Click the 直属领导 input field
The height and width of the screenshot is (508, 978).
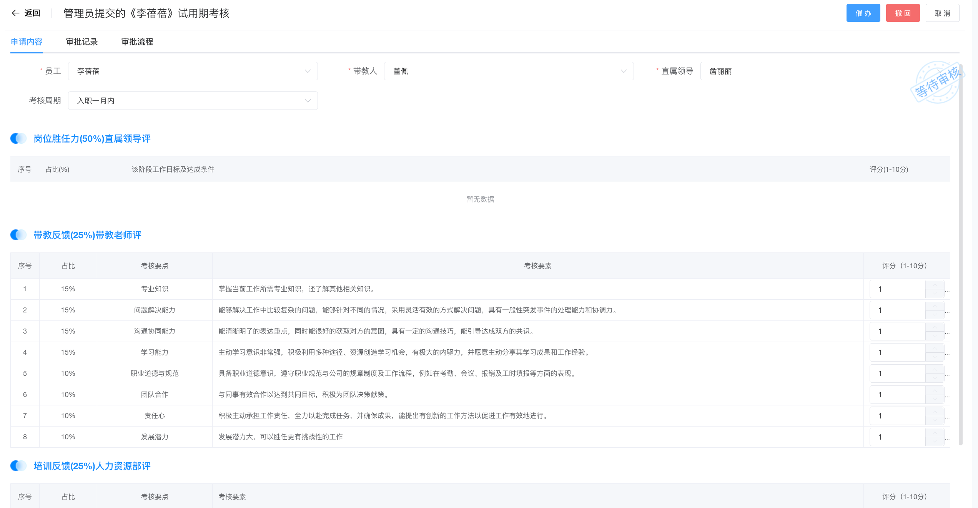[x=807, y=71]
